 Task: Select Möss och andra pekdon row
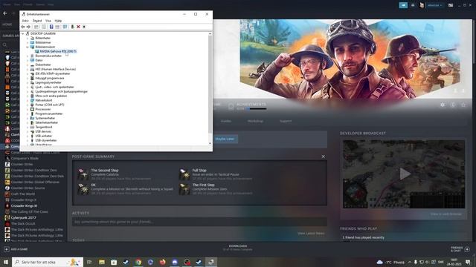tap(51, 96)
